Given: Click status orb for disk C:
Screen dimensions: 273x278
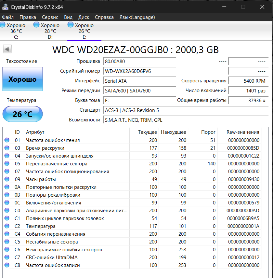Looking at the screenshot, I should (x=3, y=25).
